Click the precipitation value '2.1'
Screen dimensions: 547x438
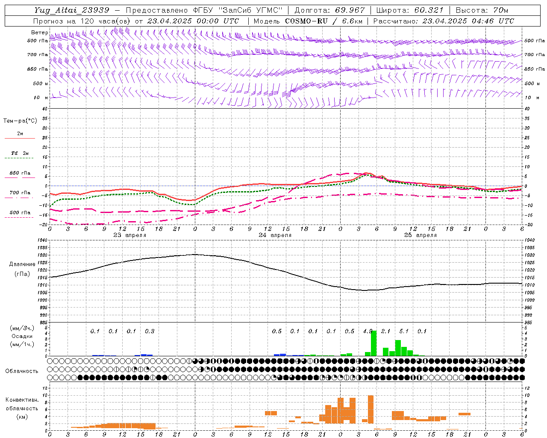[386, 331]
